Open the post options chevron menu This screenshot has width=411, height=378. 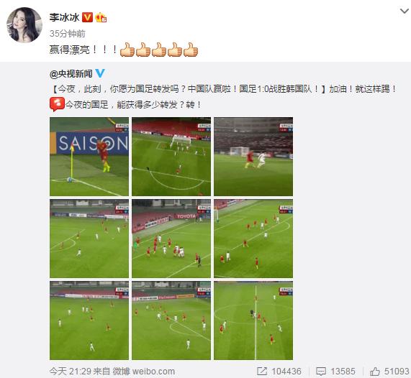(405, 11)
